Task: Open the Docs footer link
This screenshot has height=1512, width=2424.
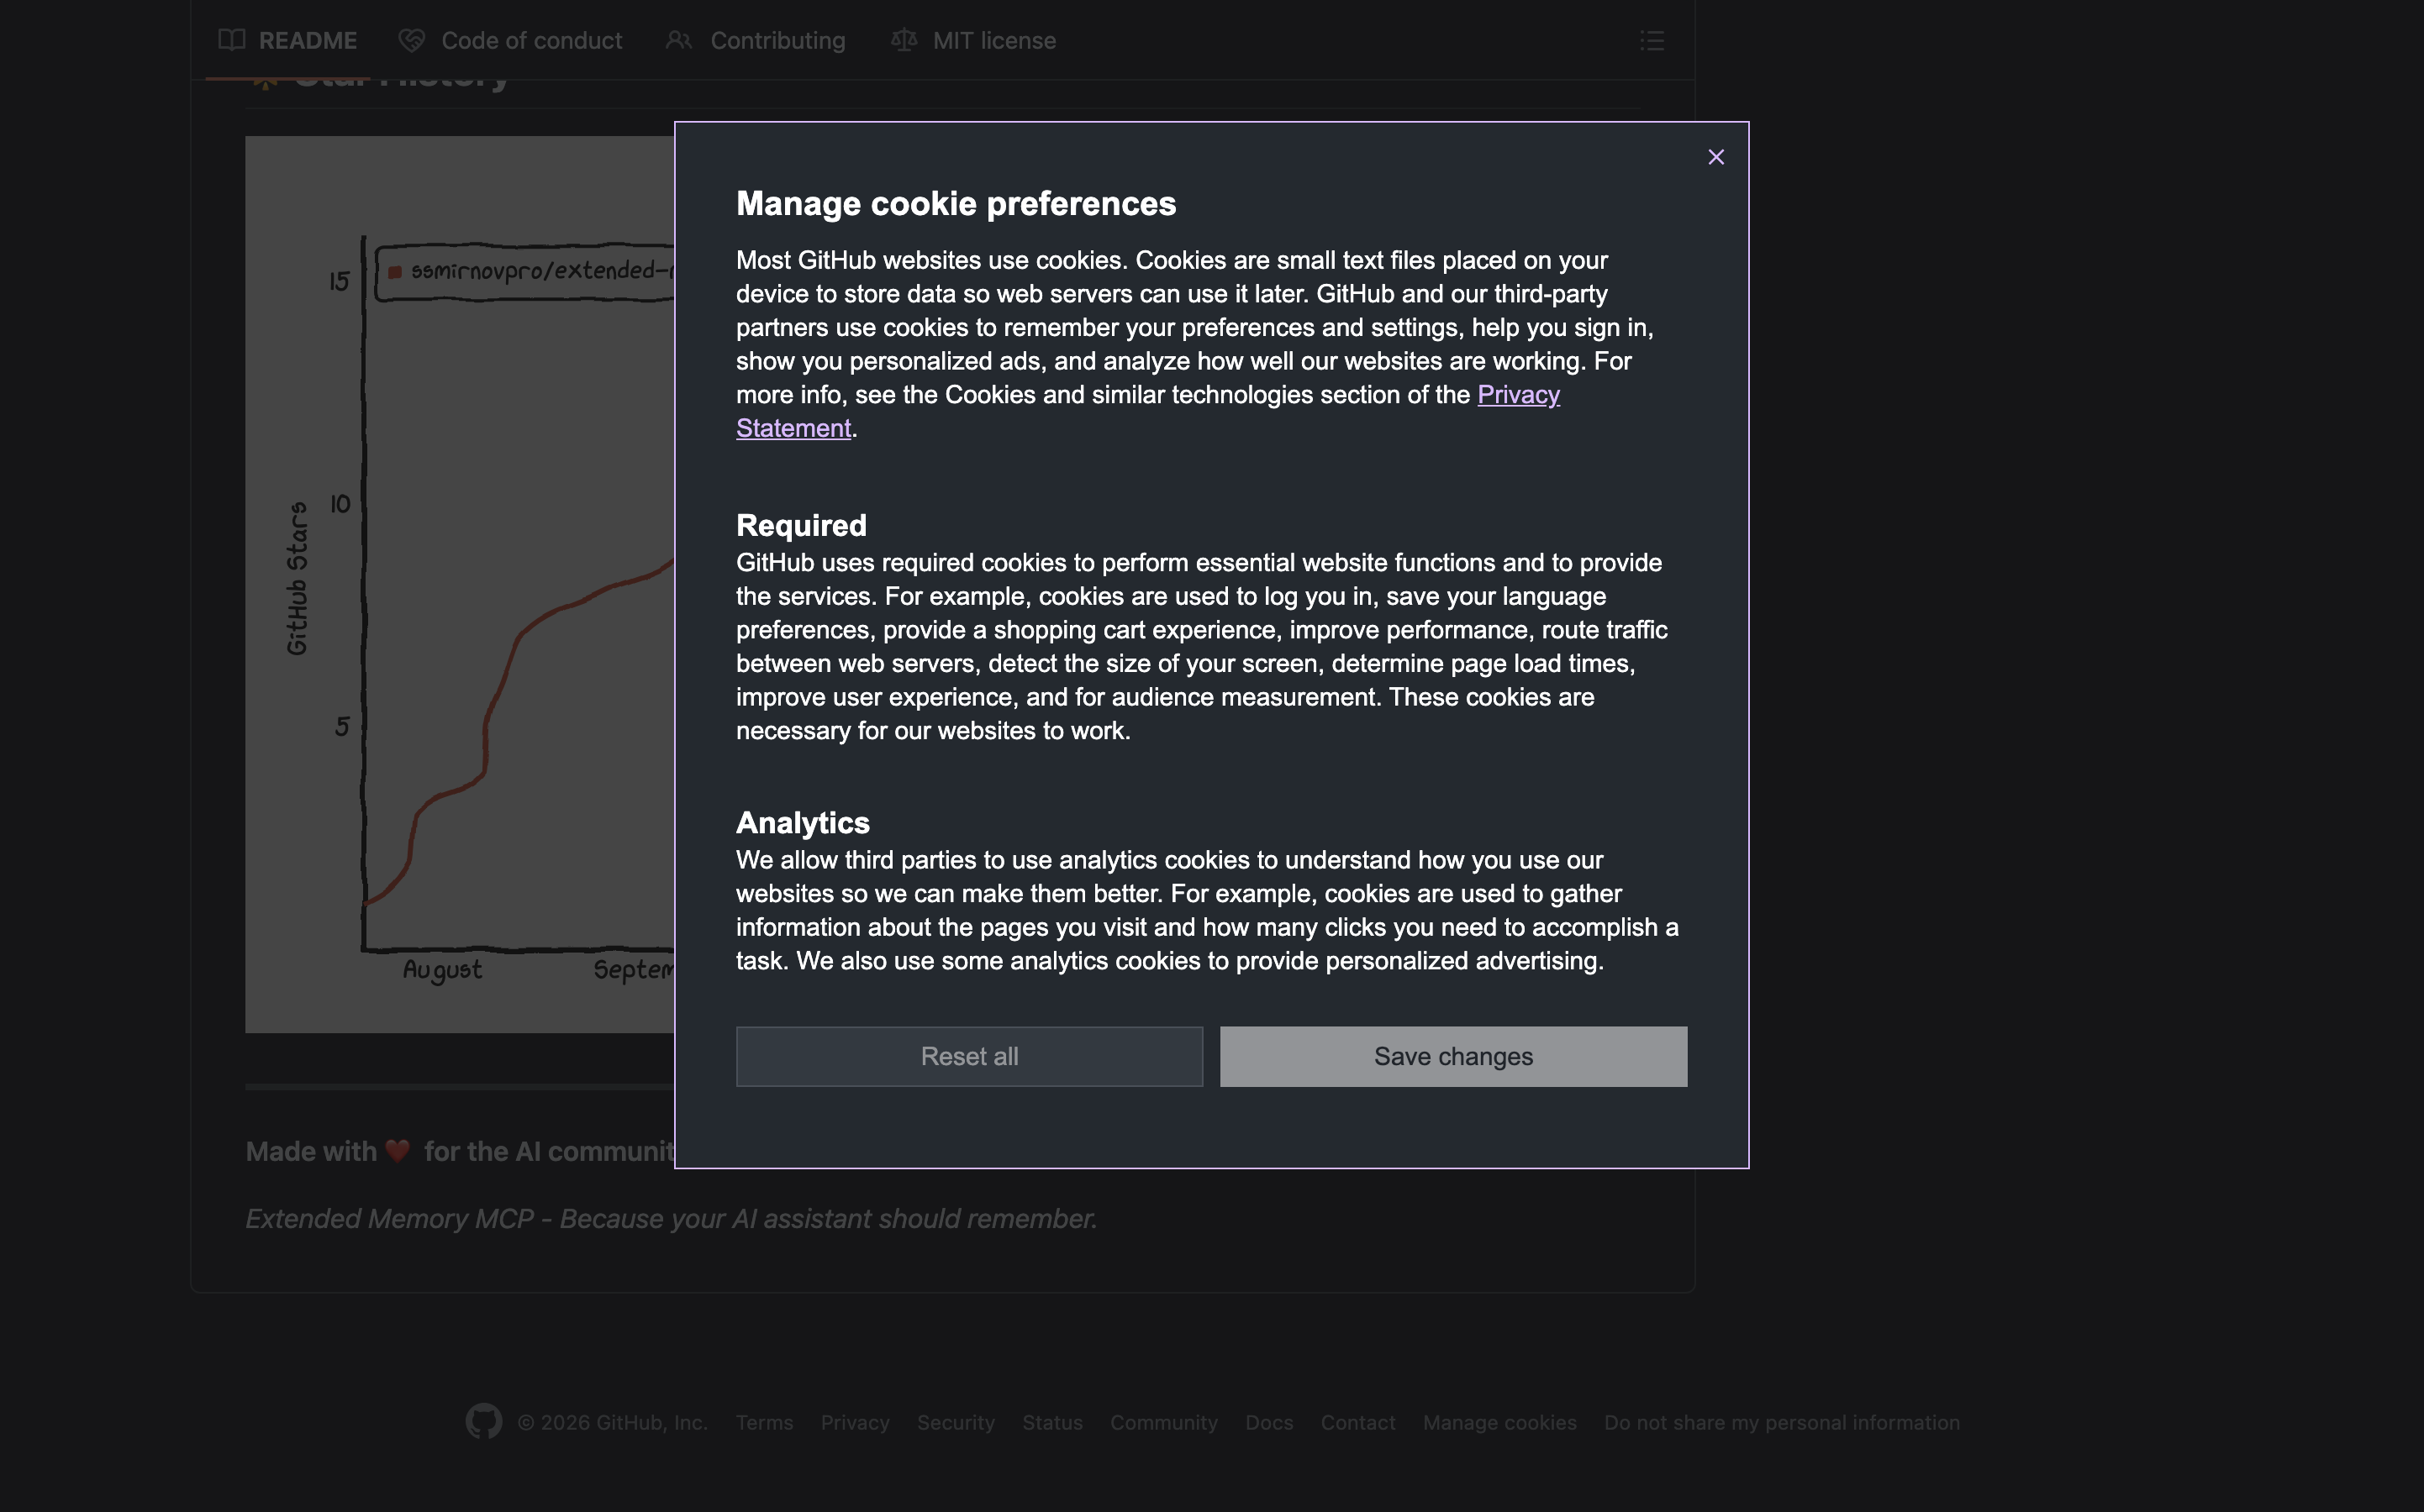Action: 1268,1422
